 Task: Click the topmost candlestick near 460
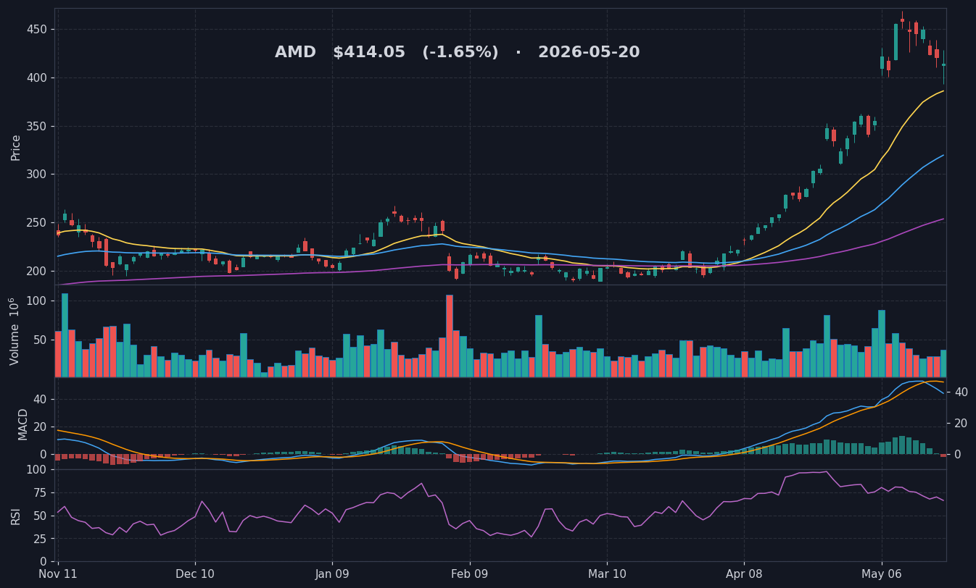903,20
